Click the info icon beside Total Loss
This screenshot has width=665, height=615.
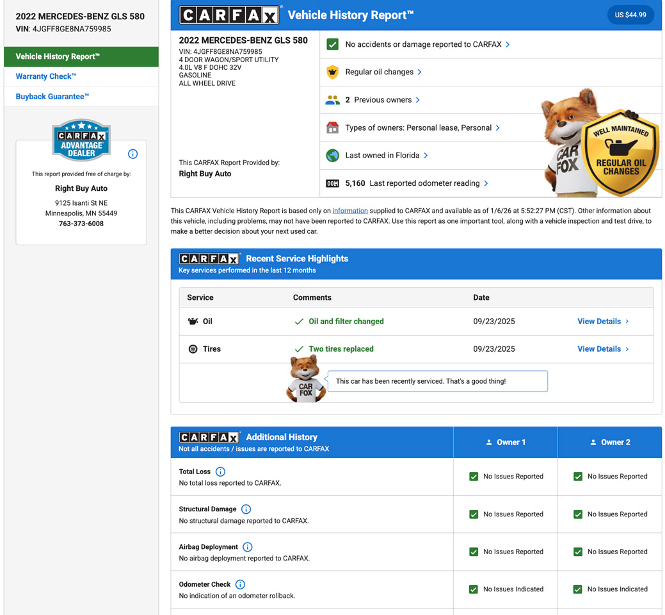coord(220,471)
